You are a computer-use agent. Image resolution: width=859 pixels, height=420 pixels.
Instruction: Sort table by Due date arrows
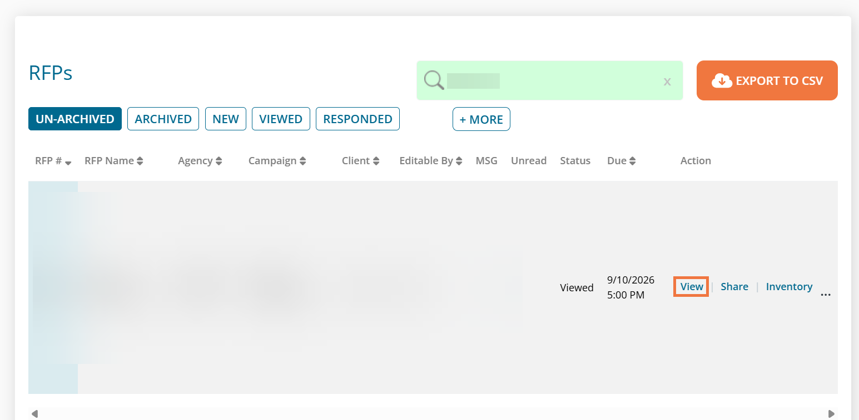pos(633,161)
